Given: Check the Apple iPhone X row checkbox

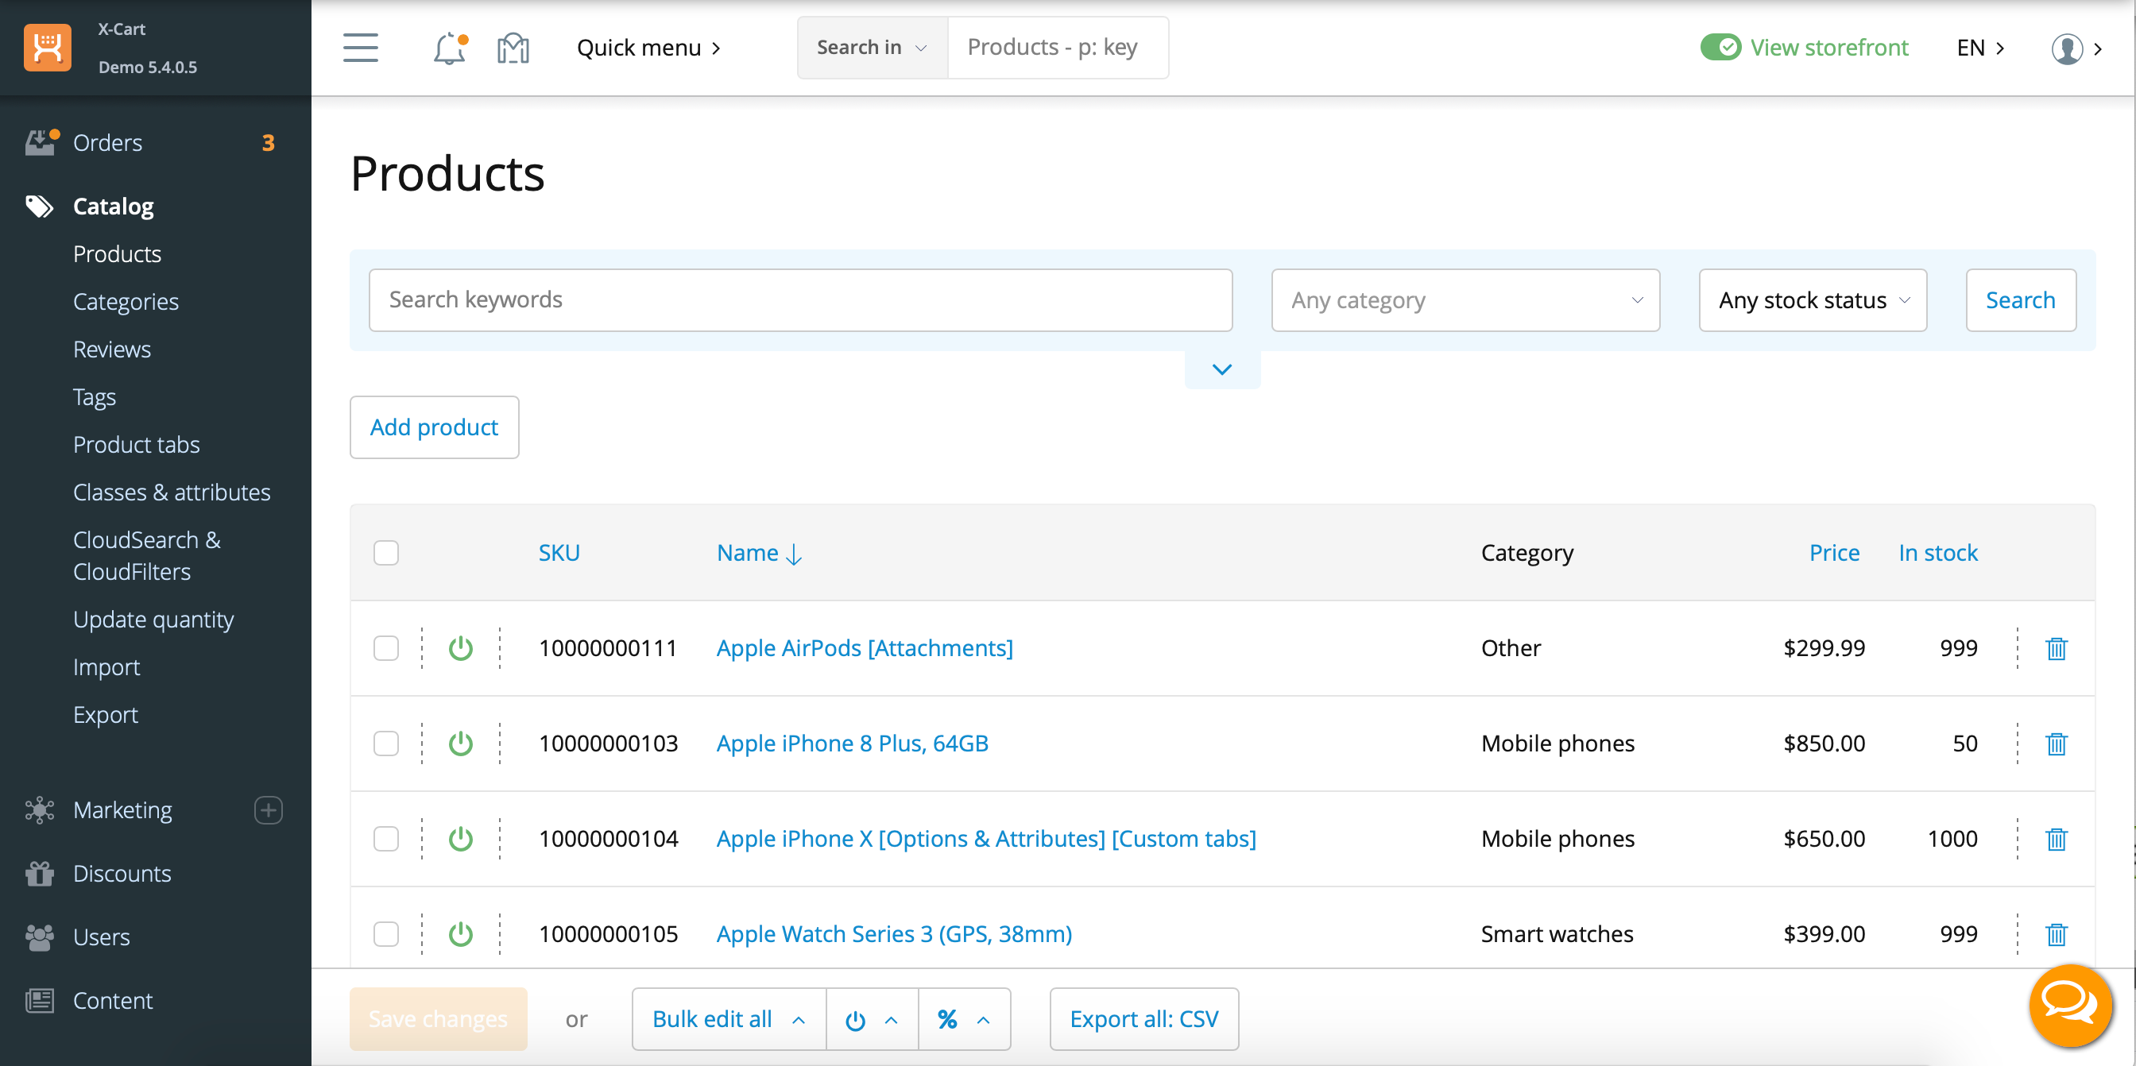Looking at the screenshot, I should point(385,839).
